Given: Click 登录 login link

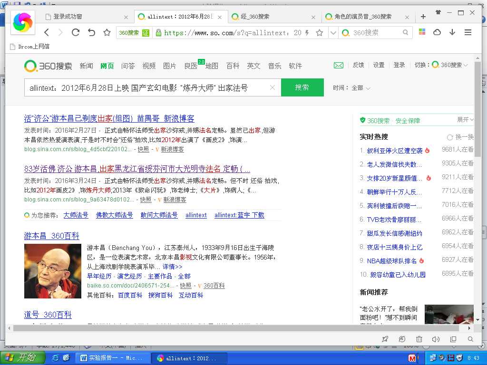Looking at the screenshot, I should click(399, 65).
